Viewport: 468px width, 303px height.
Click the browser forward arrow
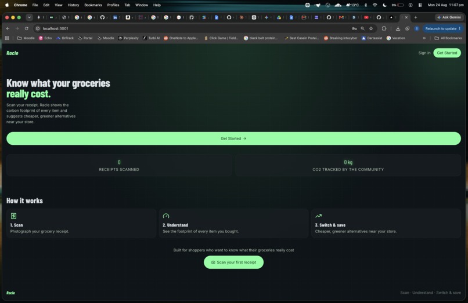[x=17, y=28]
